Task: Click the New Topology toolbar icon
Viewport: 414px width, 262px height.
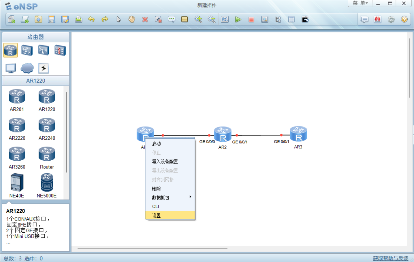Action: click(12, 19)
